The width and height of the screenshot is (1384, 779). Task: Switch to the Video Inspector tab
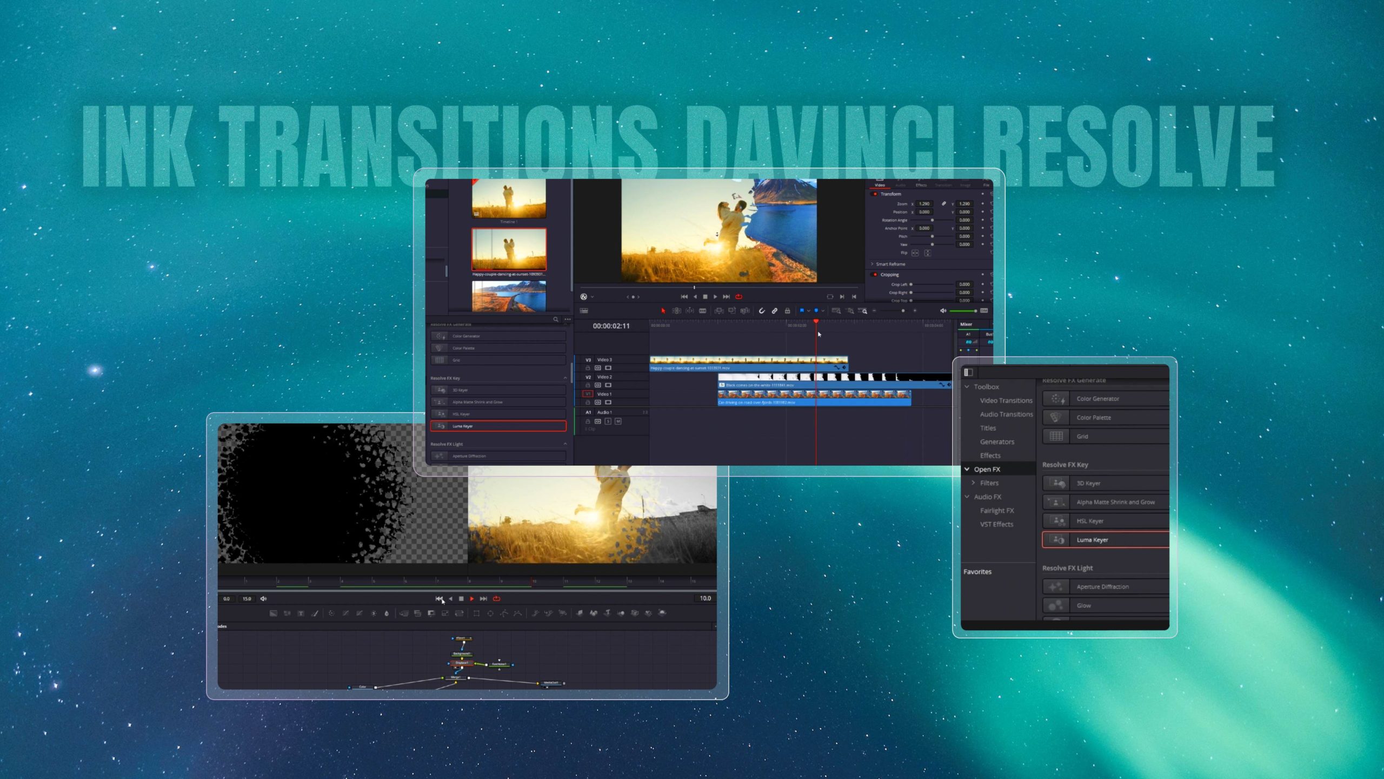coord(880,185)
